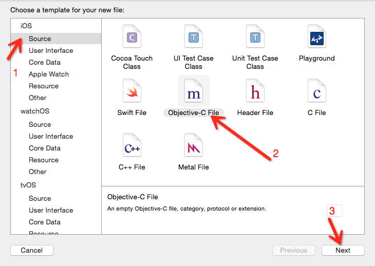Select Other under iOS
The image size is (375, 266).
(38, 98)
